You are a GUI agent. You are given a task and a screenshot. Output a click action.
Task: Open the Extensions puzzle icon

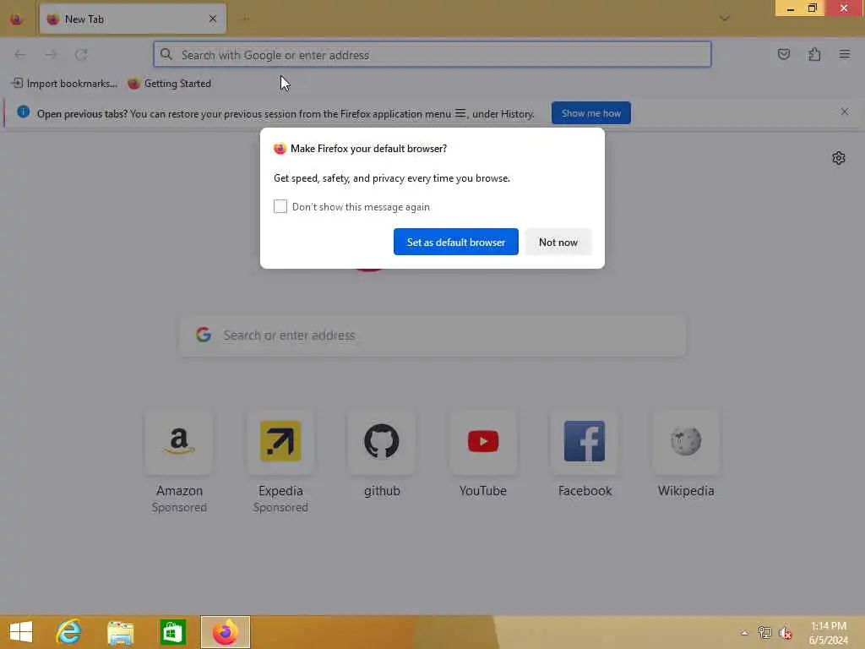814,54
